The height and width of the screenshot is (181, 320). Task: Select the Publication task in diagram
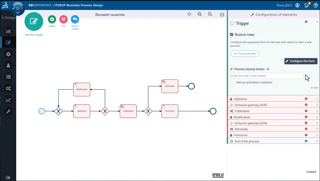(x=128, y=111)
